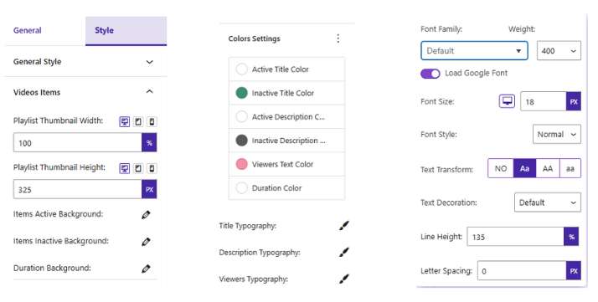
Task: Open Description Typography brush settings
Action: (343, 252)
